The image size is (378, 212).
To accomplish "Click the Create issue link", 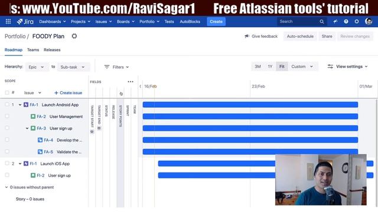I will (69, 93).
